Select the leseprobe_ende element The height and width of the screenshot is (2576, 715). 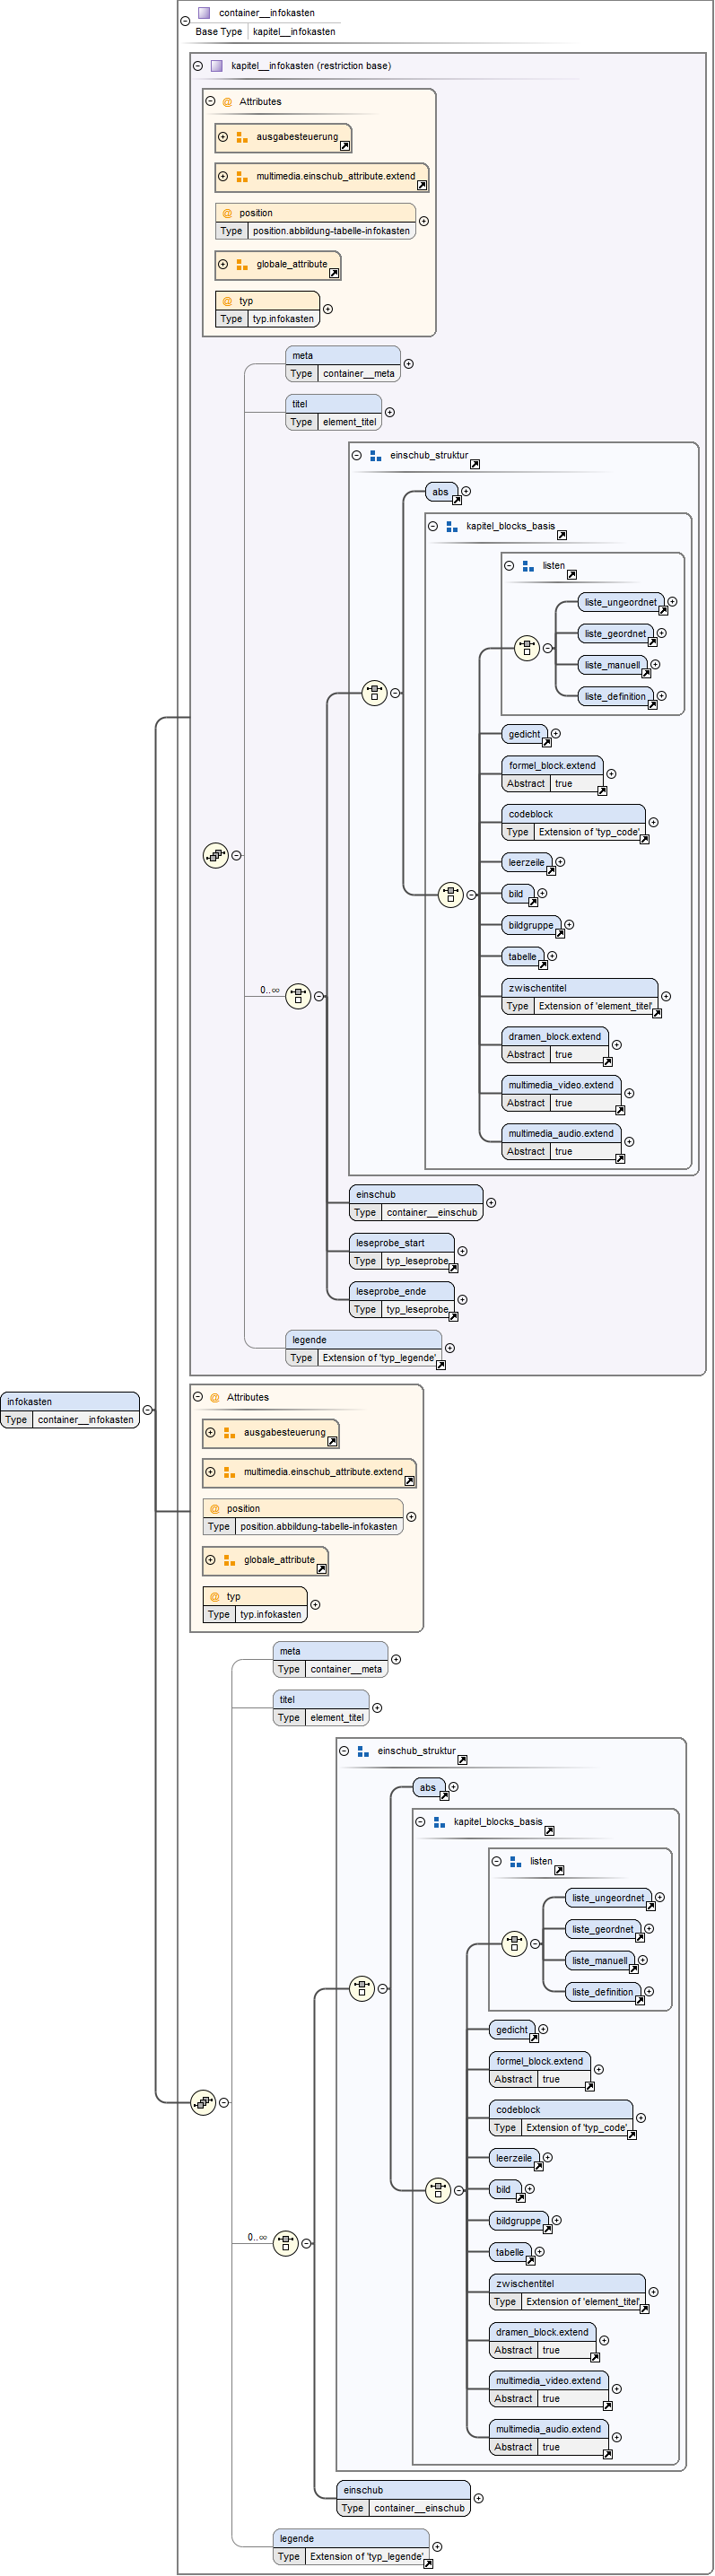pos(402,1300)
